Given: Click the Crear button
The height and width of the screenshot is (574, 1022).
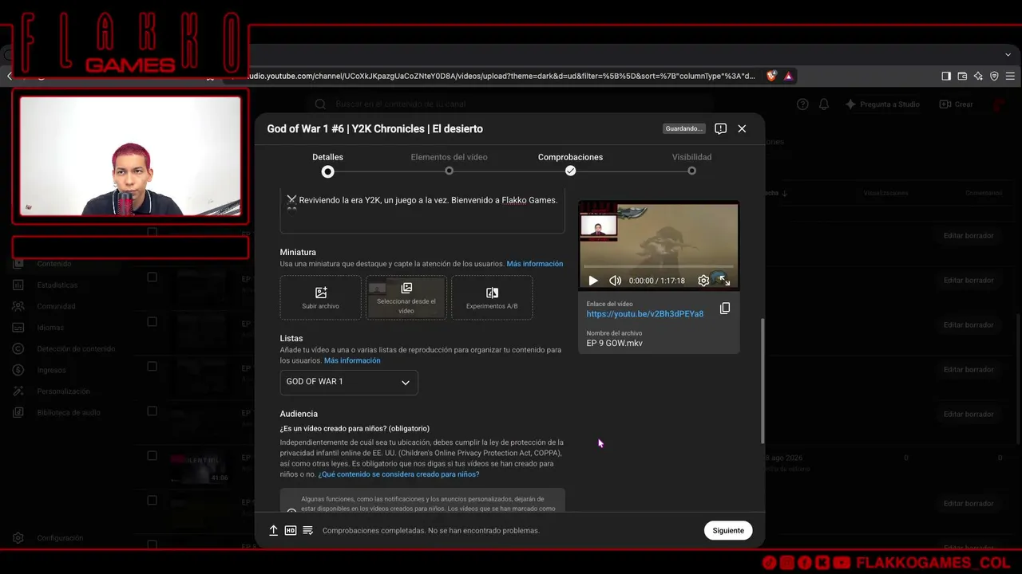Looking at the screenshot, I should click(956, 104).
